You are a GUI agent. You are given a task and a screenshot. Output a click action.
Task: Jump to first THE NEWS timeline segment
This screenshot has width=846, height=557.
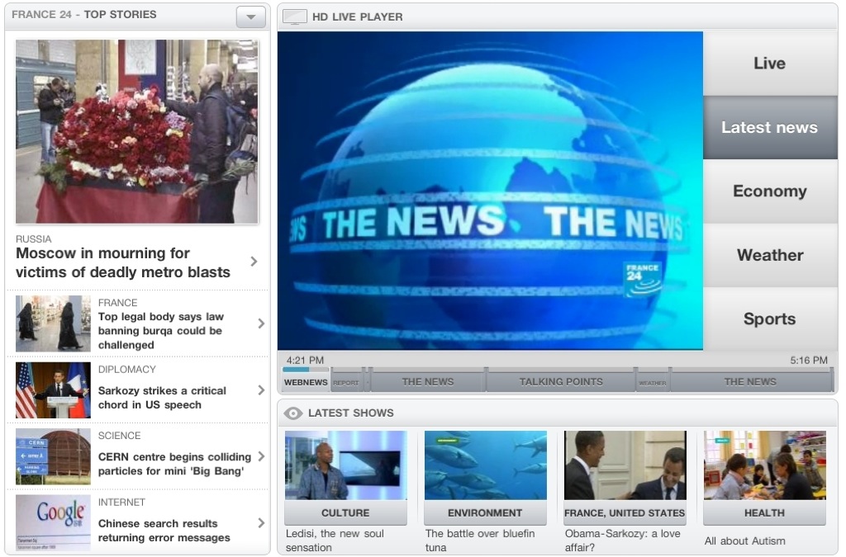click(428, 382)
